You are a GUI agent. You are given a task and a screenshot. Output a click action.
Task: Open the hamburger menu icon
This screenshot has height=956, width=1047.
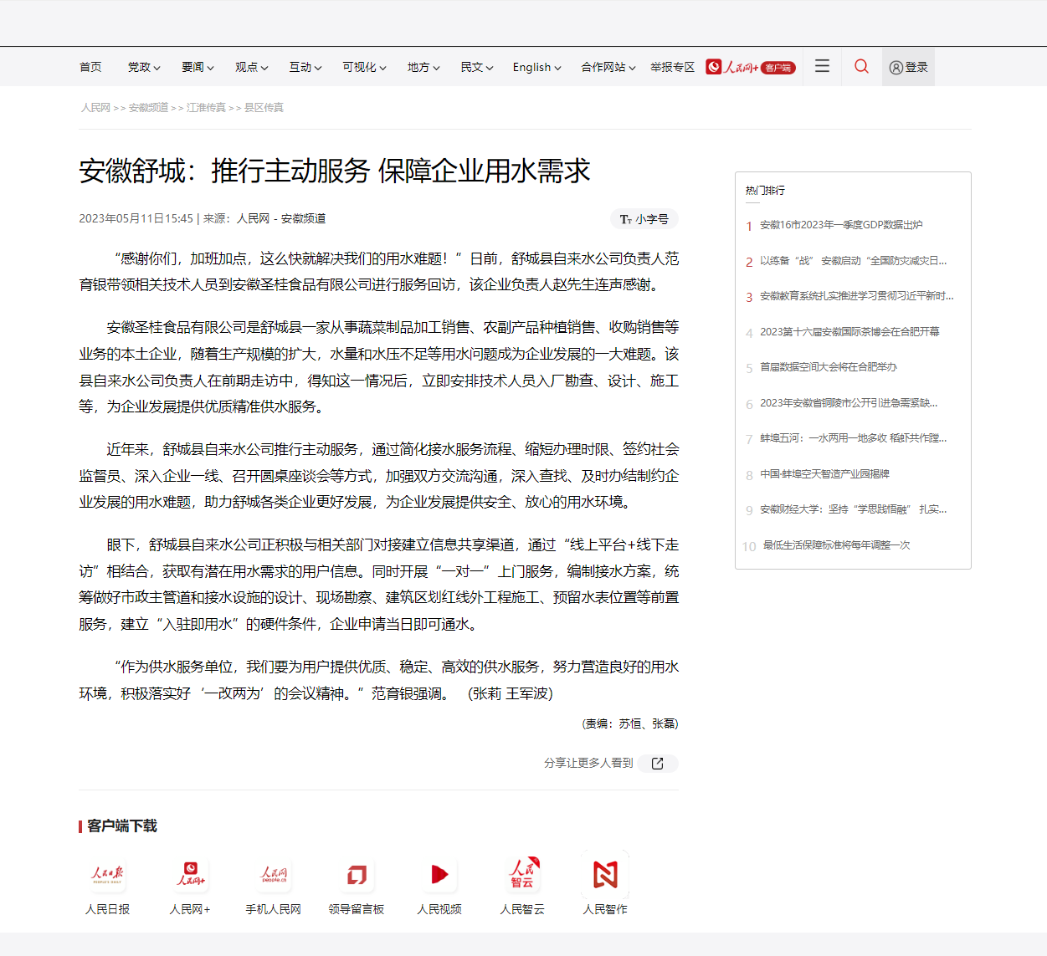click(822, 66)
